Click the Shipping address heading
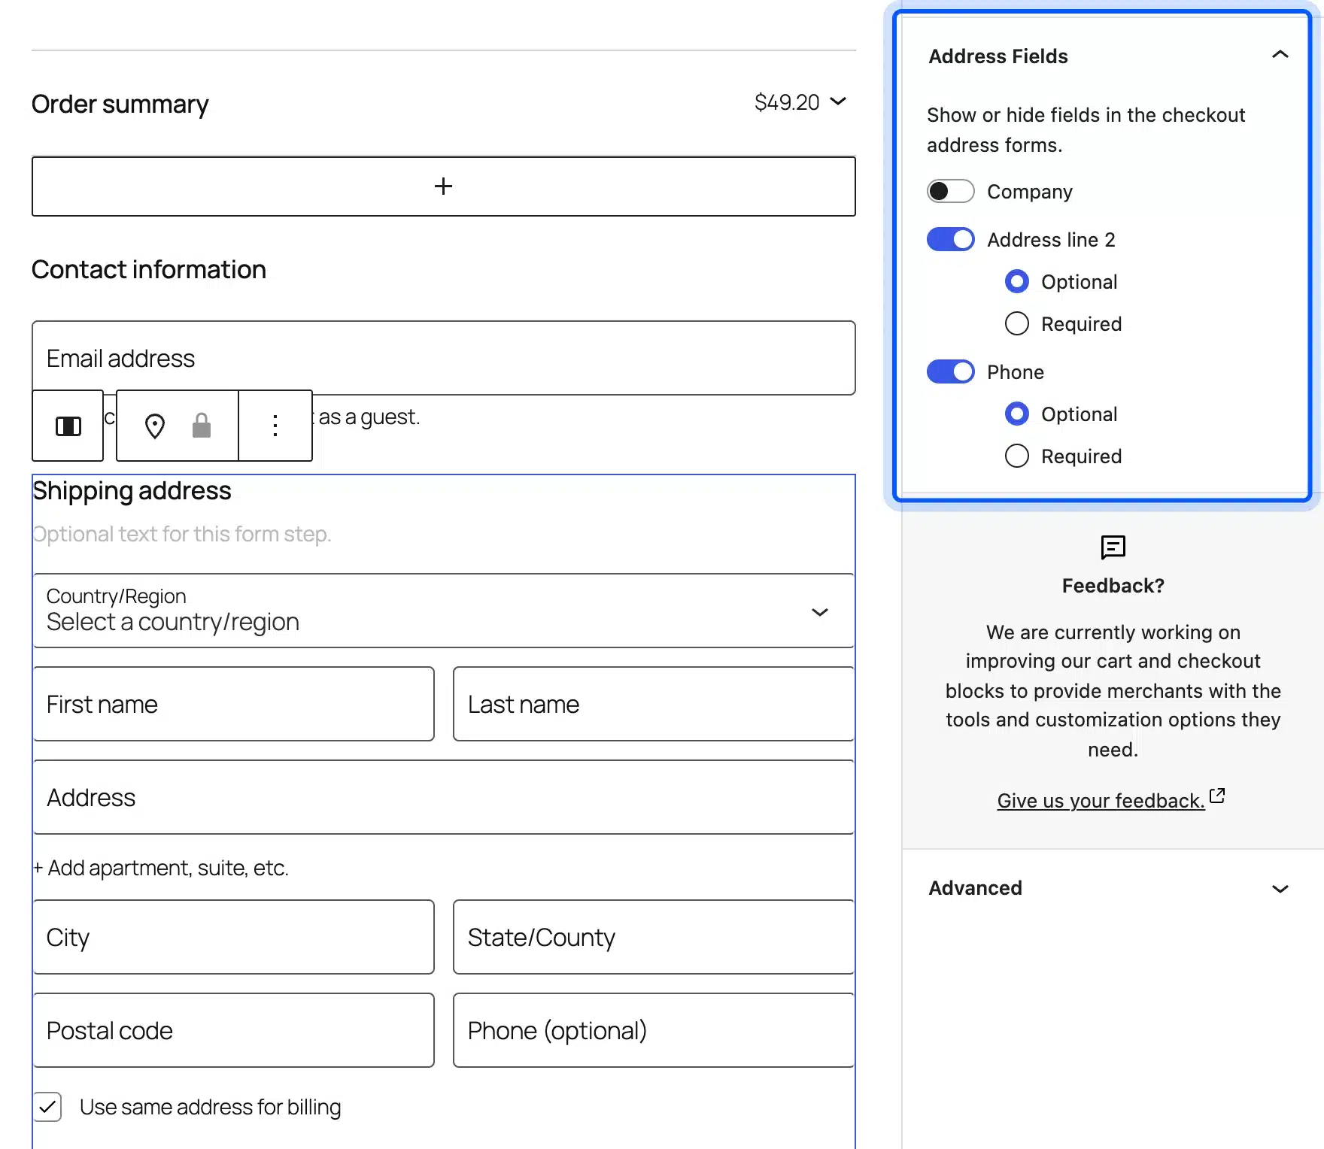 tap(132, 491)
